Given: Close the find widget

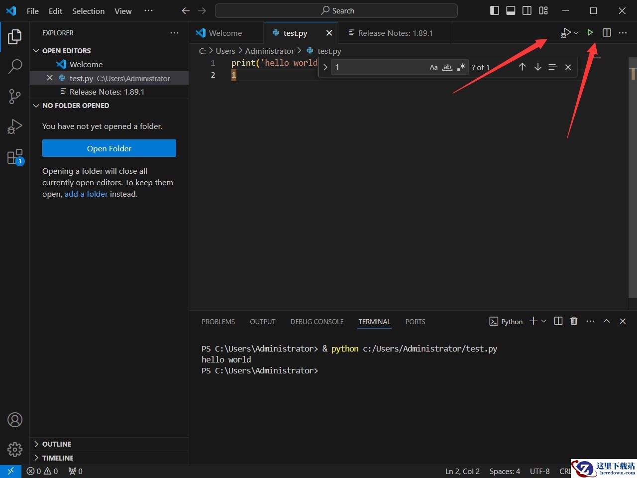Looking at the screenshot, I should click(568, 67).
